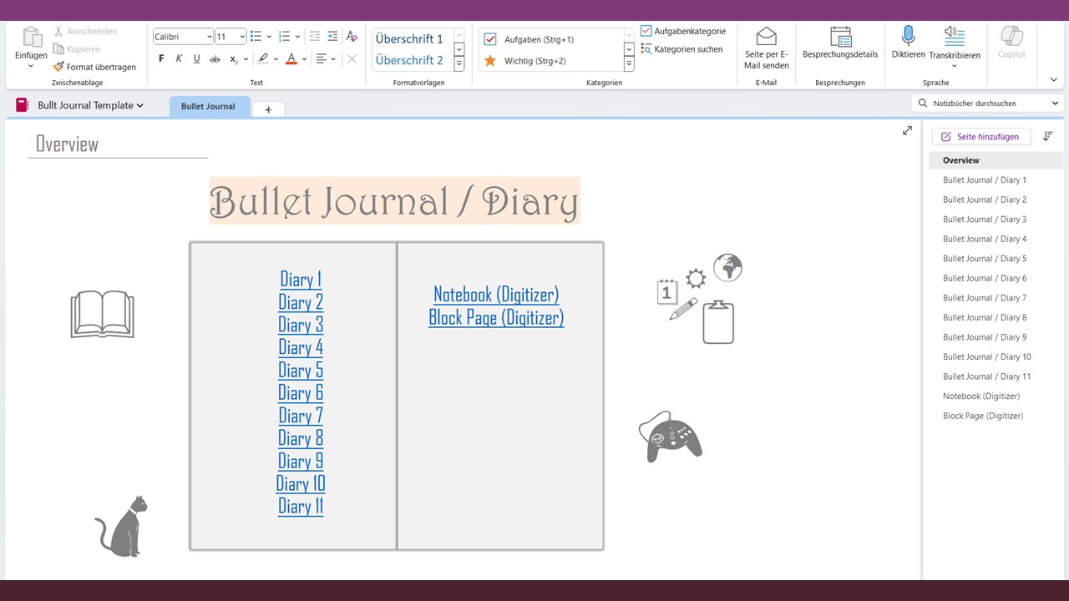Apply strikethrough formatting

pos(215,58)
